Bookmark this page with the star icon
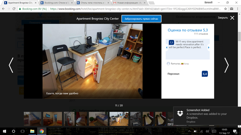The image size is (241, 135). (x=226, y=9)
